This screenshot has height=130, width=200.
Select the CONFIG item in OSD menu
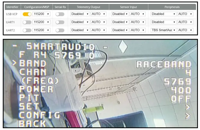click(x=40, y=115)
